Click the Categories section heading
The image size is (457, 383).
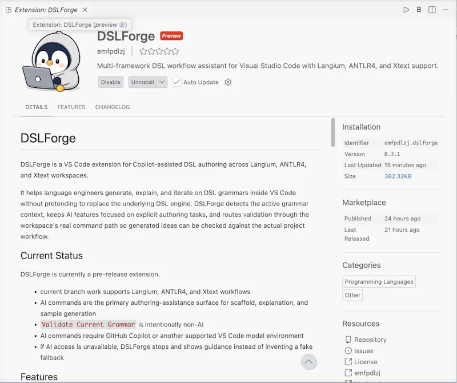[x=362, y=265]
